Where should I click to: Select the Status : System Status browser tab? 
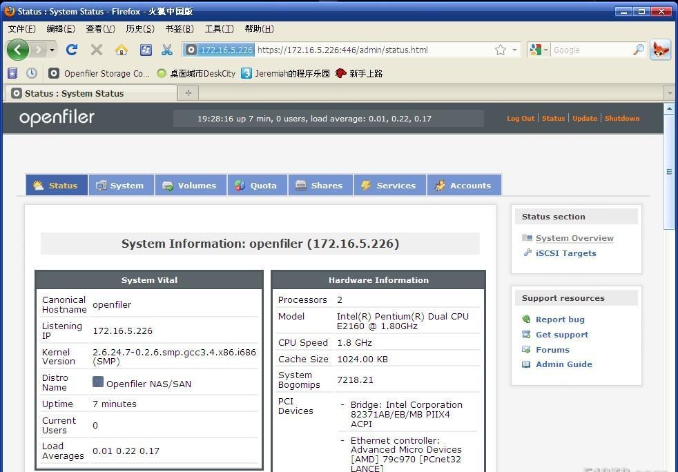tap(90, 93)
